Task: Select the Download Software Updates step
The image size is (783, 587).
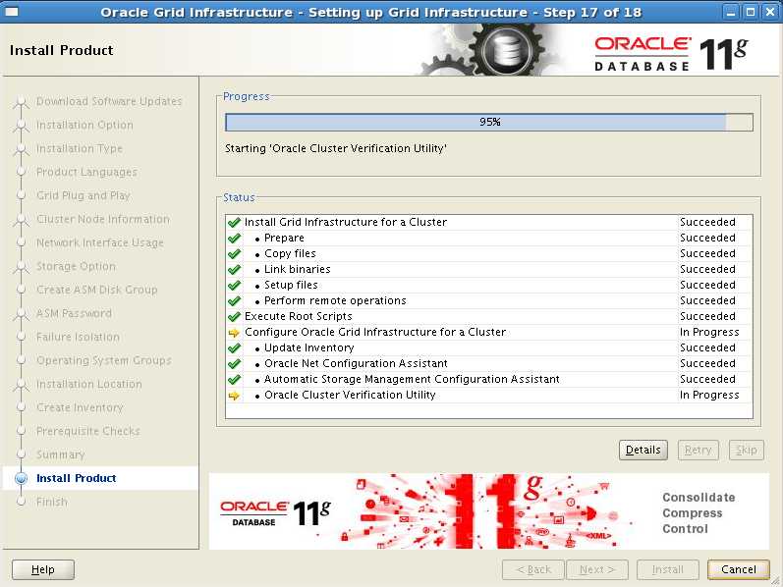Action: [x=109, y=101]
